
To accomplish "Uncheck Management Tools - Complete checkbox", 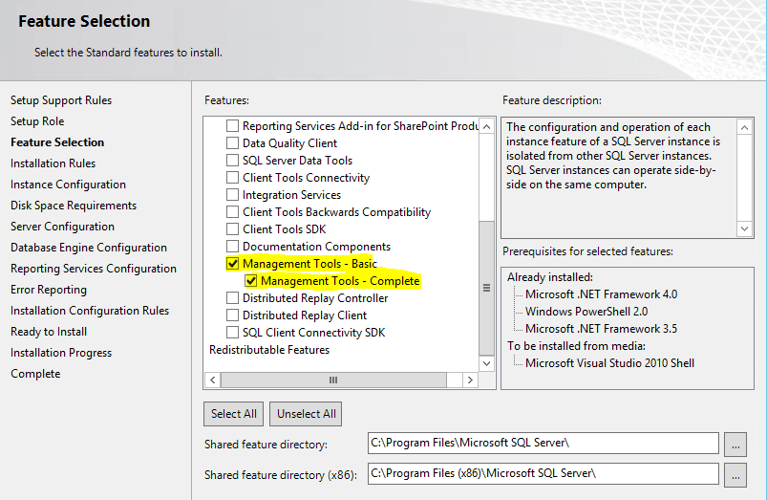I will (x=251, y=281).
